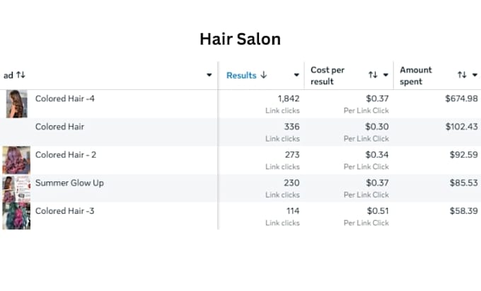Open the Colored Hair ad name

(59, 127)
